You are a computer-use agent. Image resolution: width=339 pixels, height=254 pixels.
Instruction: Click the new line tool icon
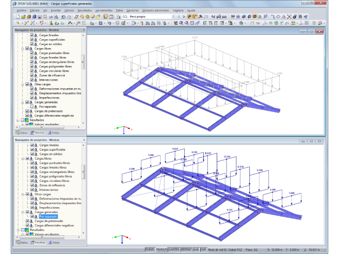[x=26, y=23]
